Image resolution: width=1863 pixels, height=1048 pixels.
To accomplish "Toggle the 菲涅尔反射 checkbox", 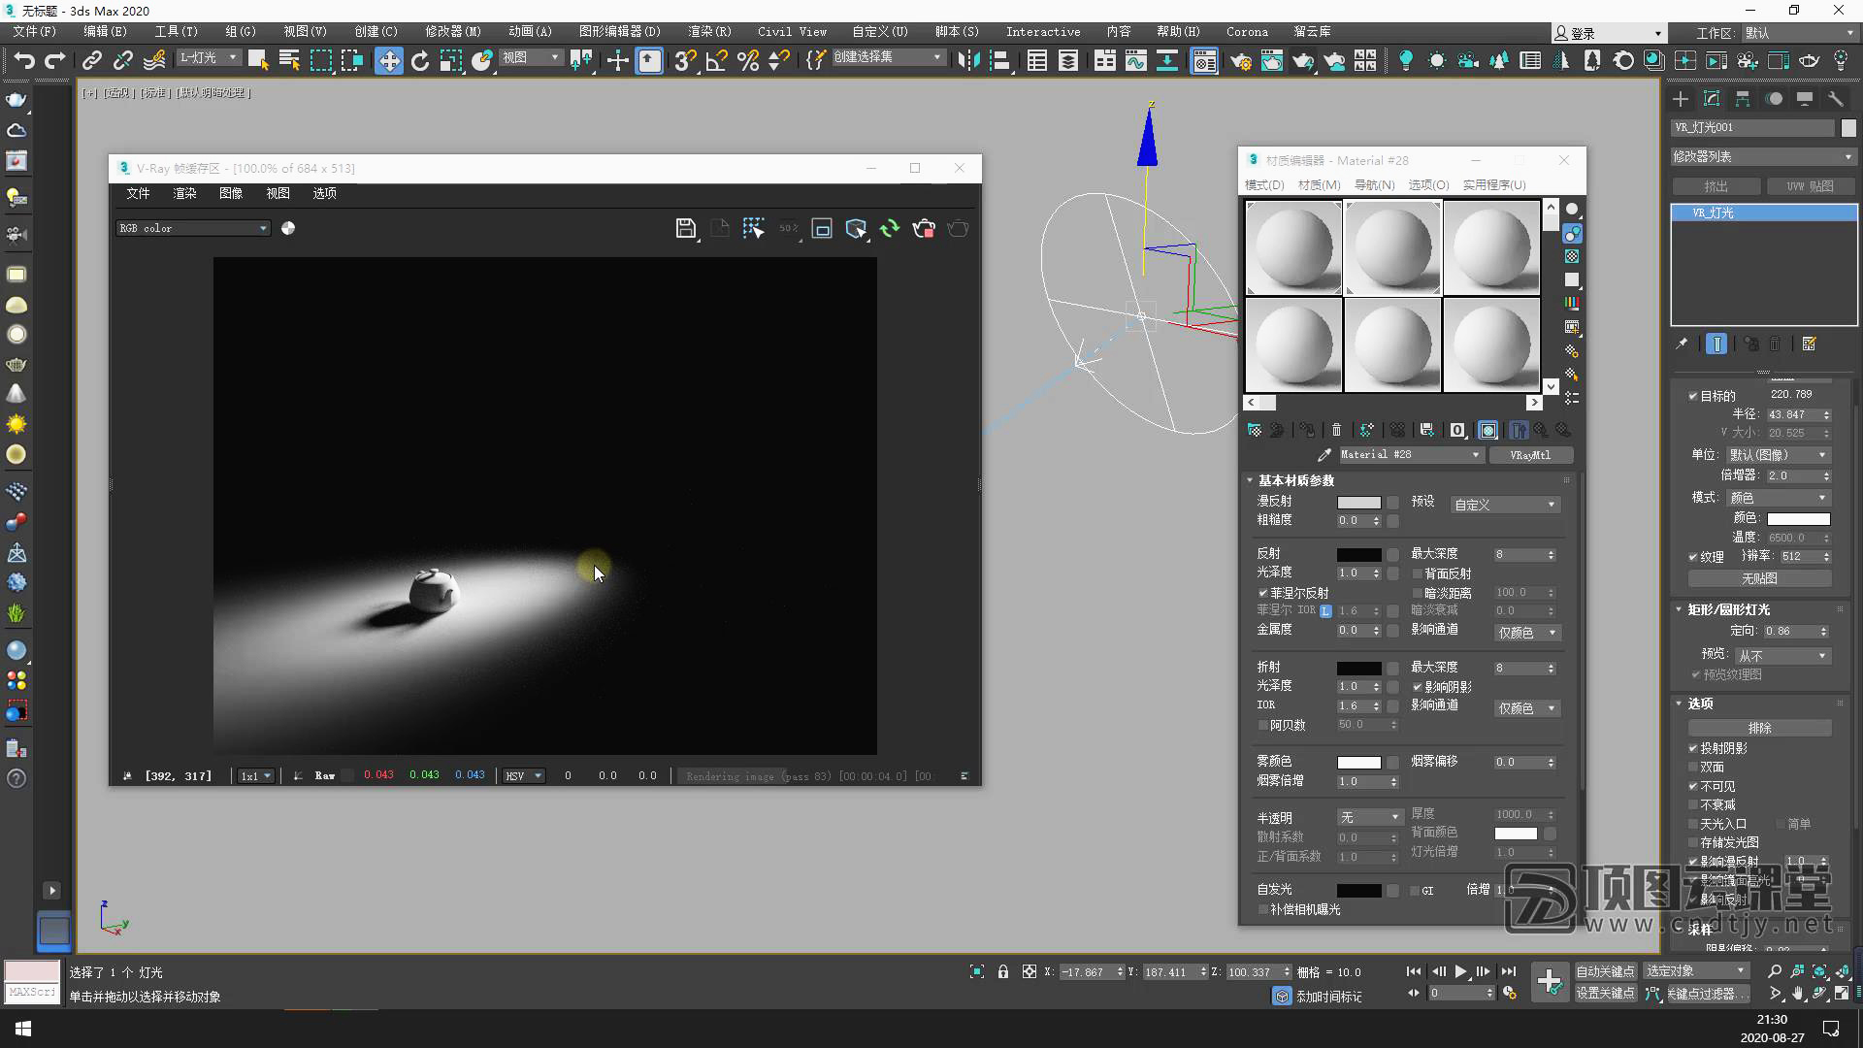I will (1263, 593).
